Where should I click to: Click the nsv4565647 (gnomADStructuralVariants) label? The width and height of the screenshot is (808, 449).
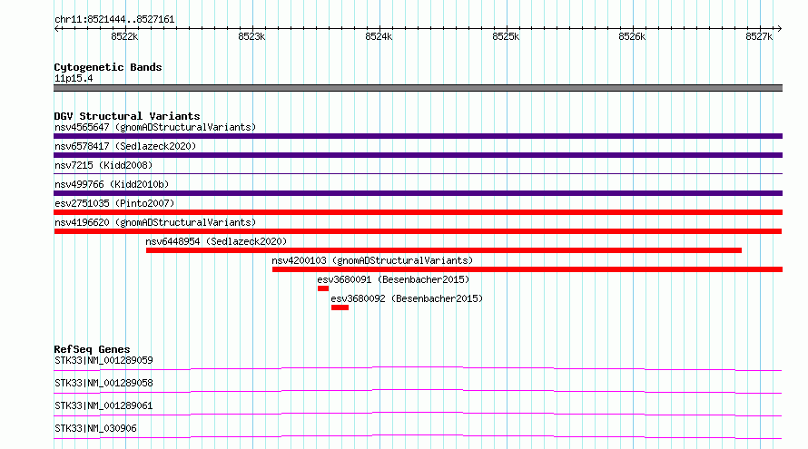[155, 127]
